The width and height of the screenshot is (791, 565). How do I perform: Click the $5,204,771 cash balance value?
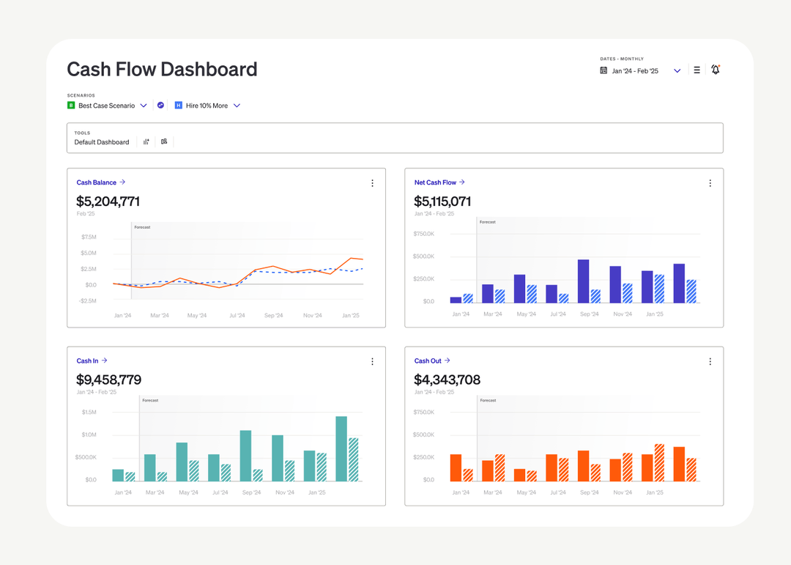point(108,202)
